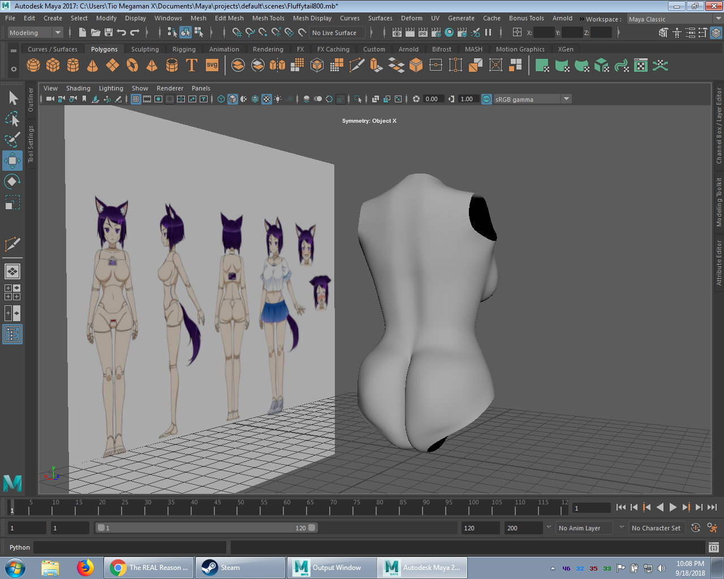724x579 pixels.
Task: Create a polygon cube from the shelf
Action: (53, 66)
